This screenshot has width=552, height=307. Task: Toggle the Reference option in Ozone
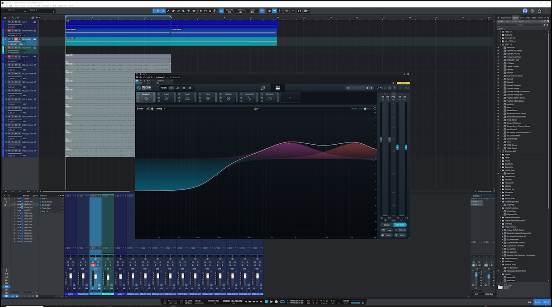click(401, 230)
